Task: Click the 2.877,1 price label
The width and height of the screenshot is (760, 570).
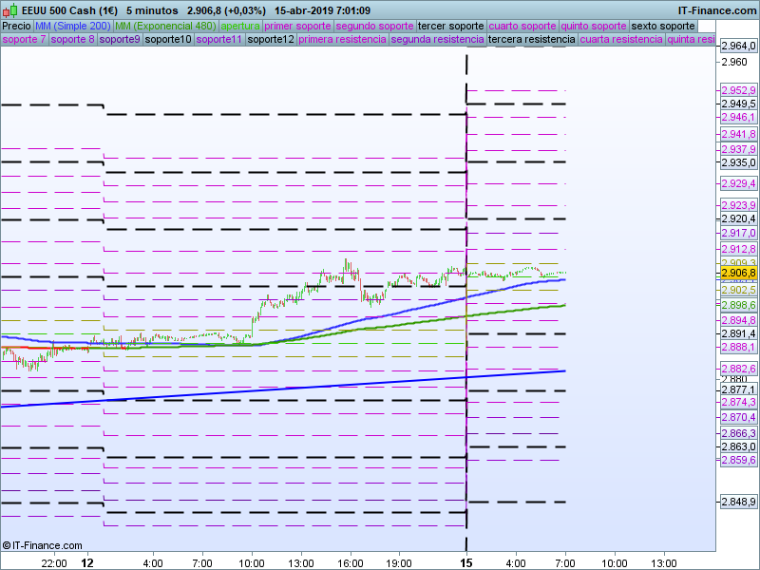Action: 738,390
